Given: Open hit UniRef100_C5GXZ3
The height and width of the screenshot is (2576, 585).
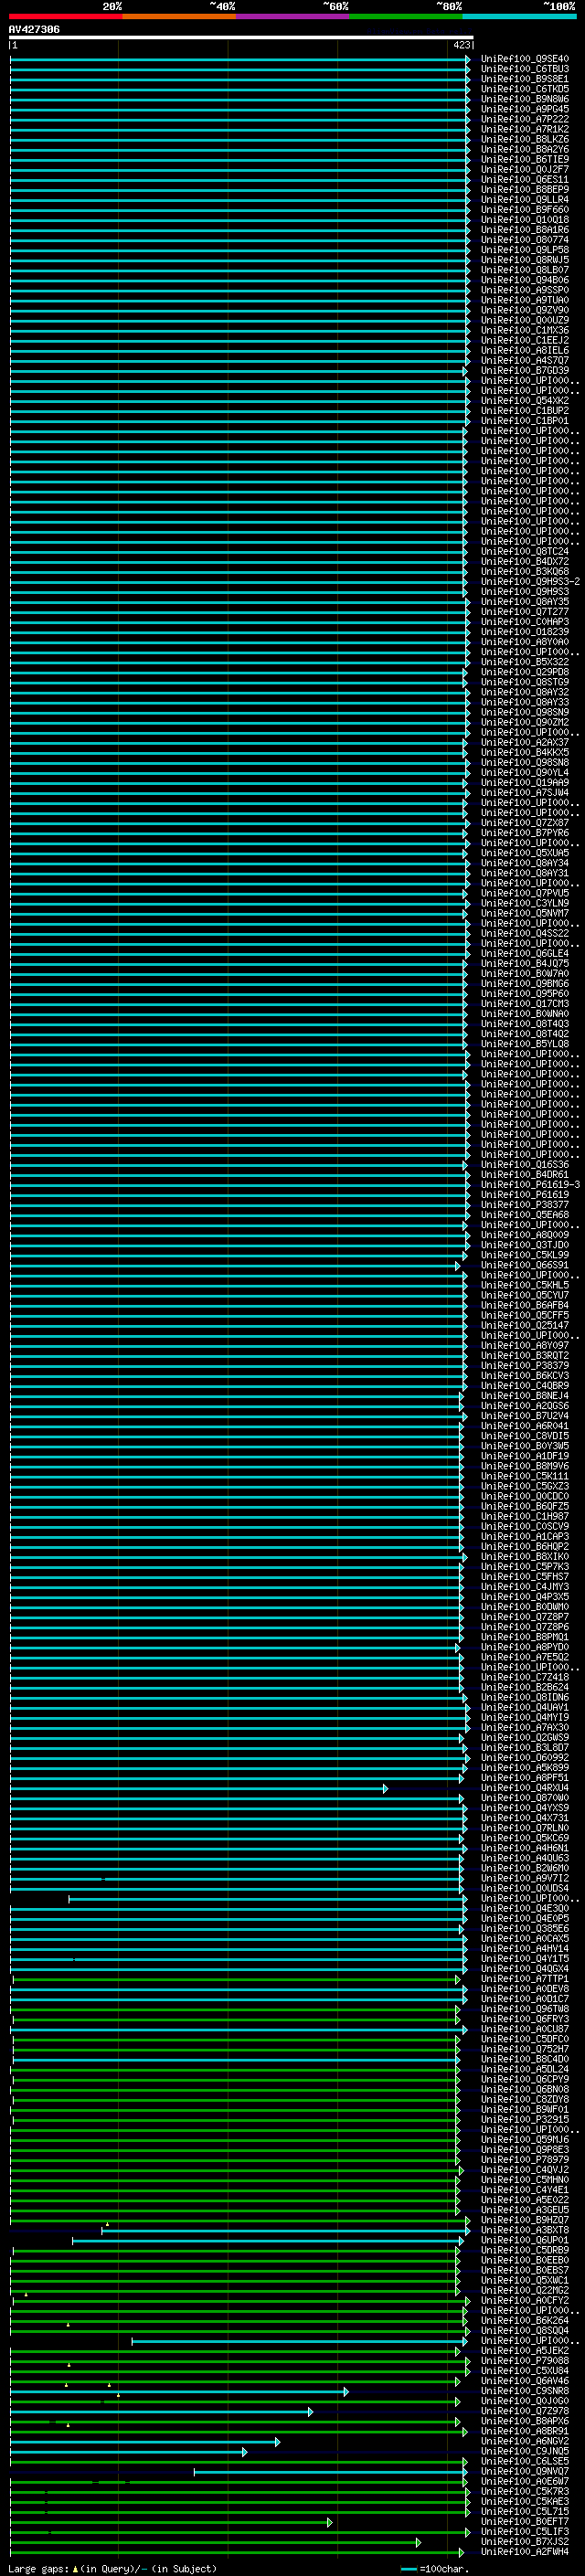Looking at the screenshot, I should point(525,1486).
